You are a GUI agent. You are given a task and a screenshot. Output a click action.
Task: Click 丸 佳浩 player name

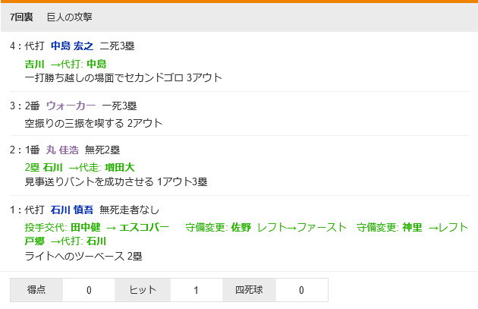pos(62,150)
